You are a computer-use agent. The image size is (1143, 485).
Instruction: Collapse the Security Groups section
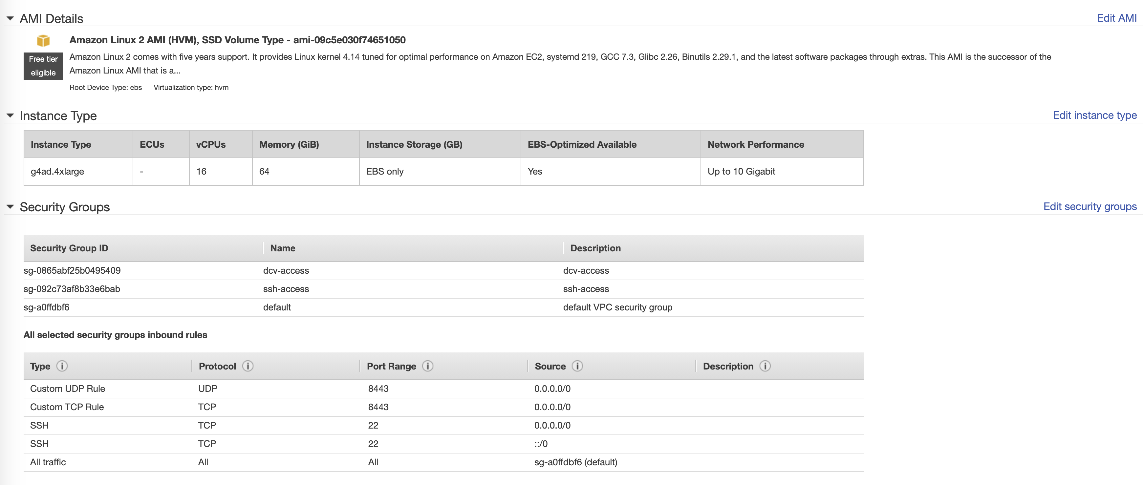(10, 206)
